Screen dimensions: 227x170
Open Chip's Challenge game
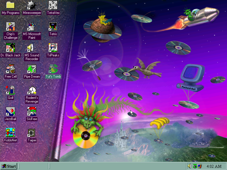[10, 26]
